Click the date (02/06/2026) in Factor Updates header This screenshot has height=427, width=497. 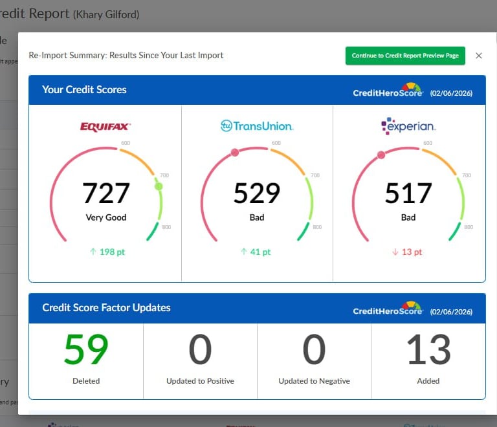(x=451, y=312)
